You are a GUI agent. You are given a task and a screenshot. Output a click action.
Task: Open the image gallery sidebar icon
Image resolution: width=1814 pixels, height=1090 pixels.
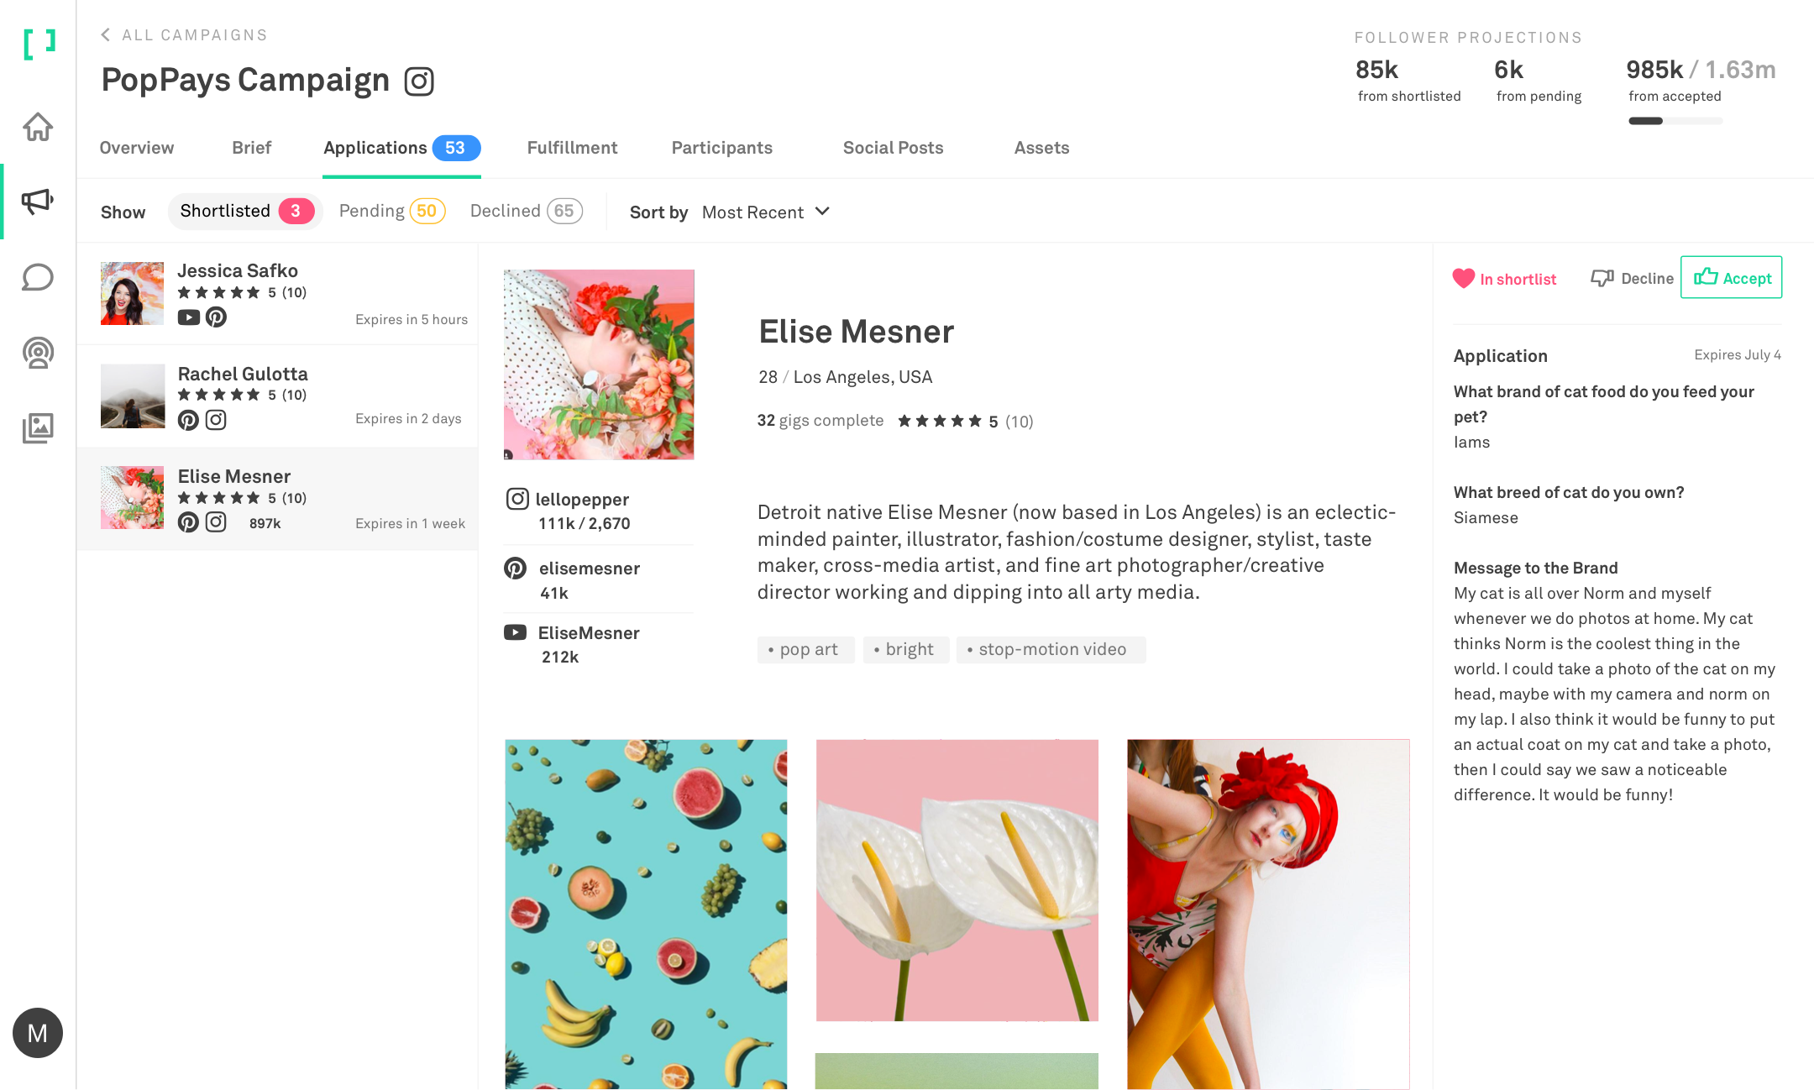(x=38, y=428)
